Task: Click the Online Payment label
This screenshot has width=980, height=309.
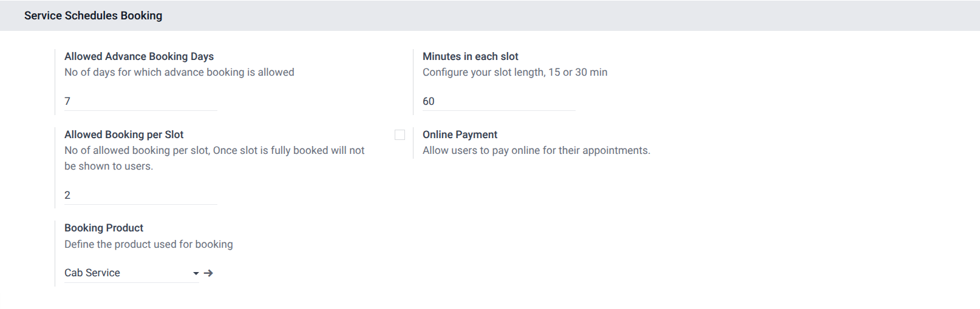Action: pos(460,135)
